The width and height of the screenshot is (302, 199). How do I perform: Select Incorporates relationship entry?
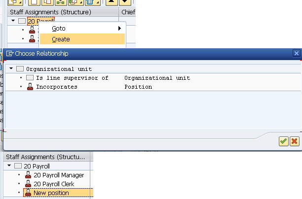(57, 87)
